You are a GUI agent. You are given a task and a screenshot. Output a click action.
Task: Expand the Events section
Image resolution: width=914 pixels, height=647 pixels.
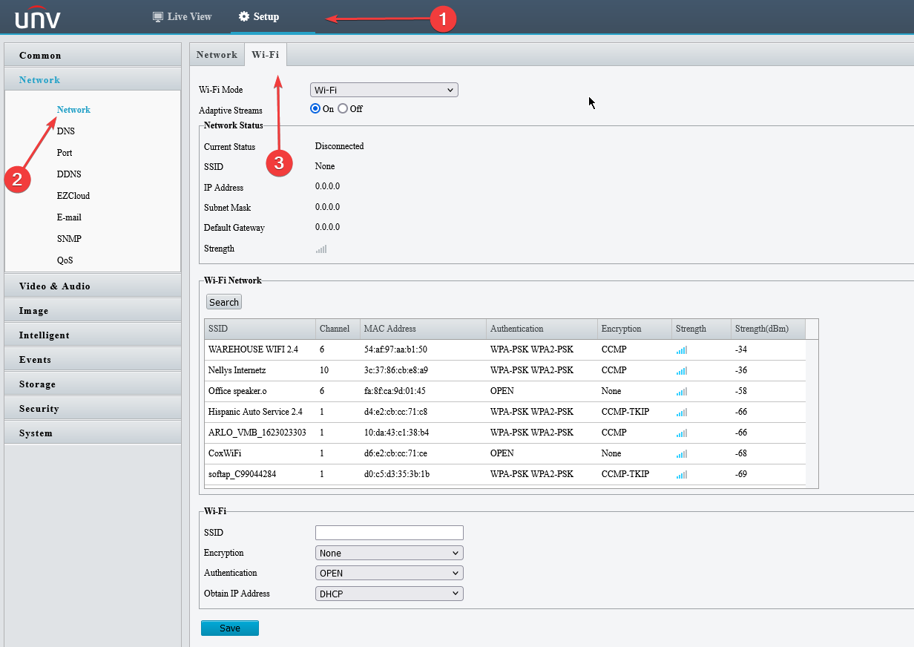pos(93,359)
